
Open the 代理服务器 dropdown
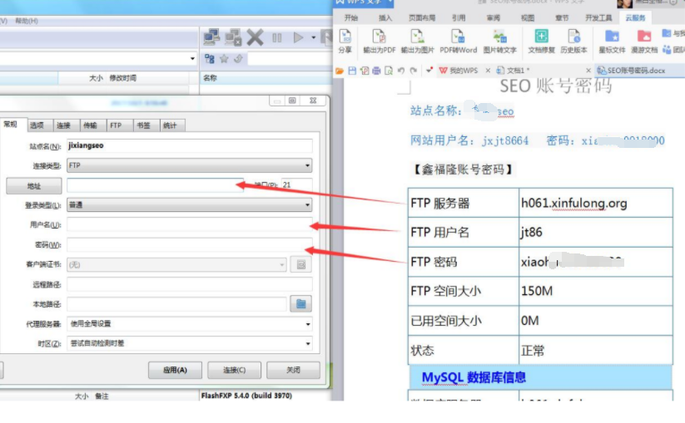[190, 323]
